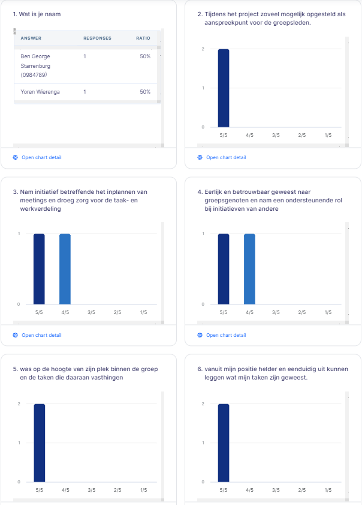
Task: Click the chart detail icon under question 3
Action: point(16,335)
